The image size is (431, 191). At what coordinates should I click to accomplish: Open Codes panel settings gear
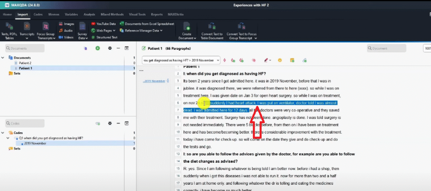[x=110, y=123]
